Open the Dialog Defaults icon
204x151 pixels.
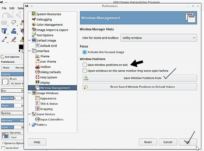[x=38, y=72]
